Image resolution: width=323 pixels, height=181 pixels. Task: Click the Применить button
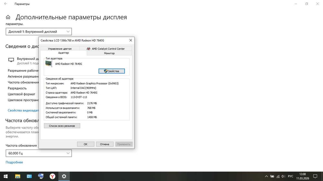tap(124, 144)
